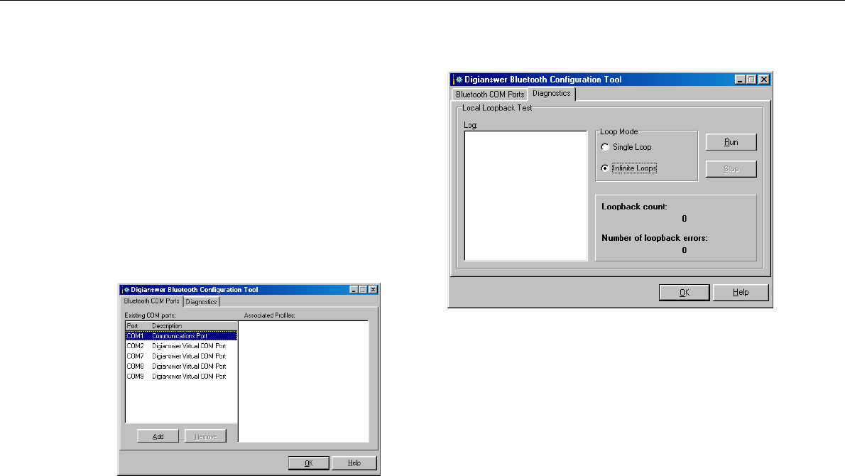Close the Diagnostics configuration window
The image size is (845, 476).
764,80
